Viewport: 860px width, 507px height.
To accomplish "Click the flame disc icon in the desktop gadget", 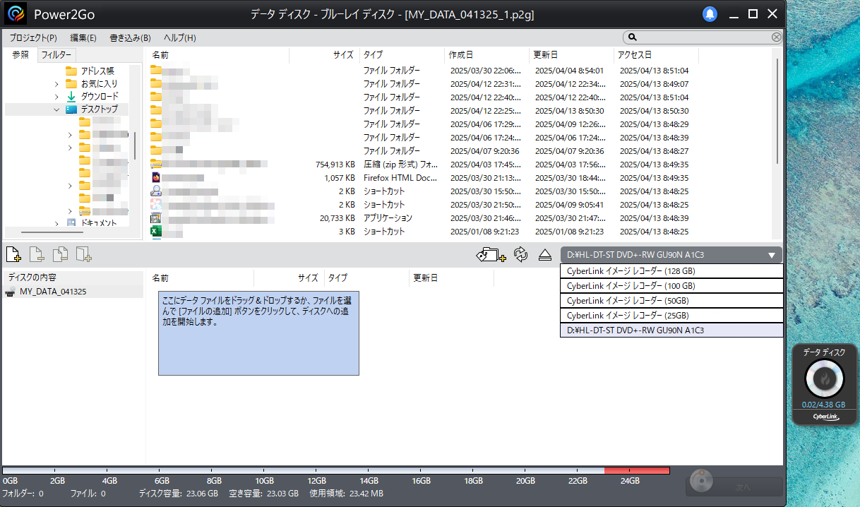I will pyautogui.click(x=824, y=380).
